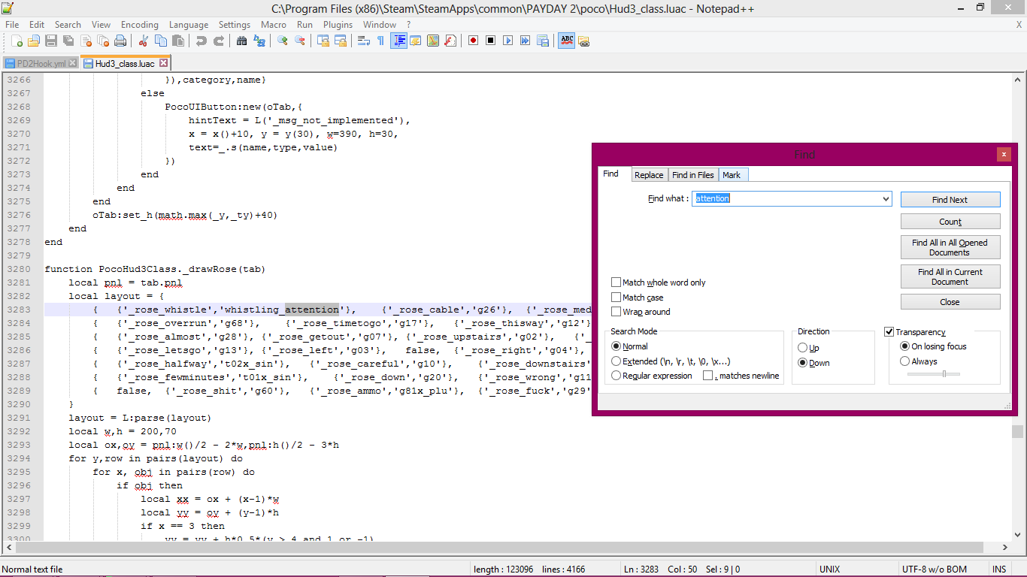Click Find All in Current Document
The width and height of the screenshot is (1027, 577).
[x=950, y=276]
